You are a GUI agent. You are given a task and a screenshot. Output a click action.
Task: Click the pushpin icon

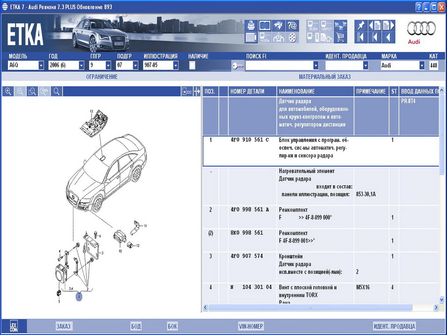coord(361,26)
